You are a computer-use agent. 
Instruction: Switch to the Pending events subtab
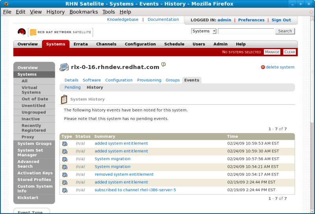[x=72, y=88]
